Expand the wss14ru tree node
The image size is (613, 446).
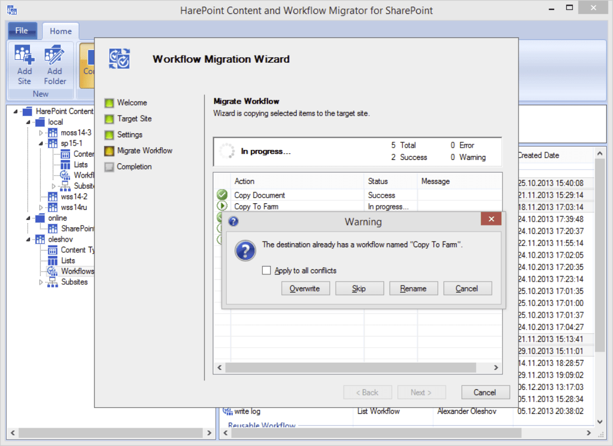(x=41, y=207)
